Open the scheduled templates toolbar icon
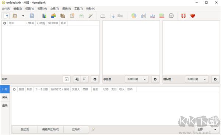 tap(72, 16)
